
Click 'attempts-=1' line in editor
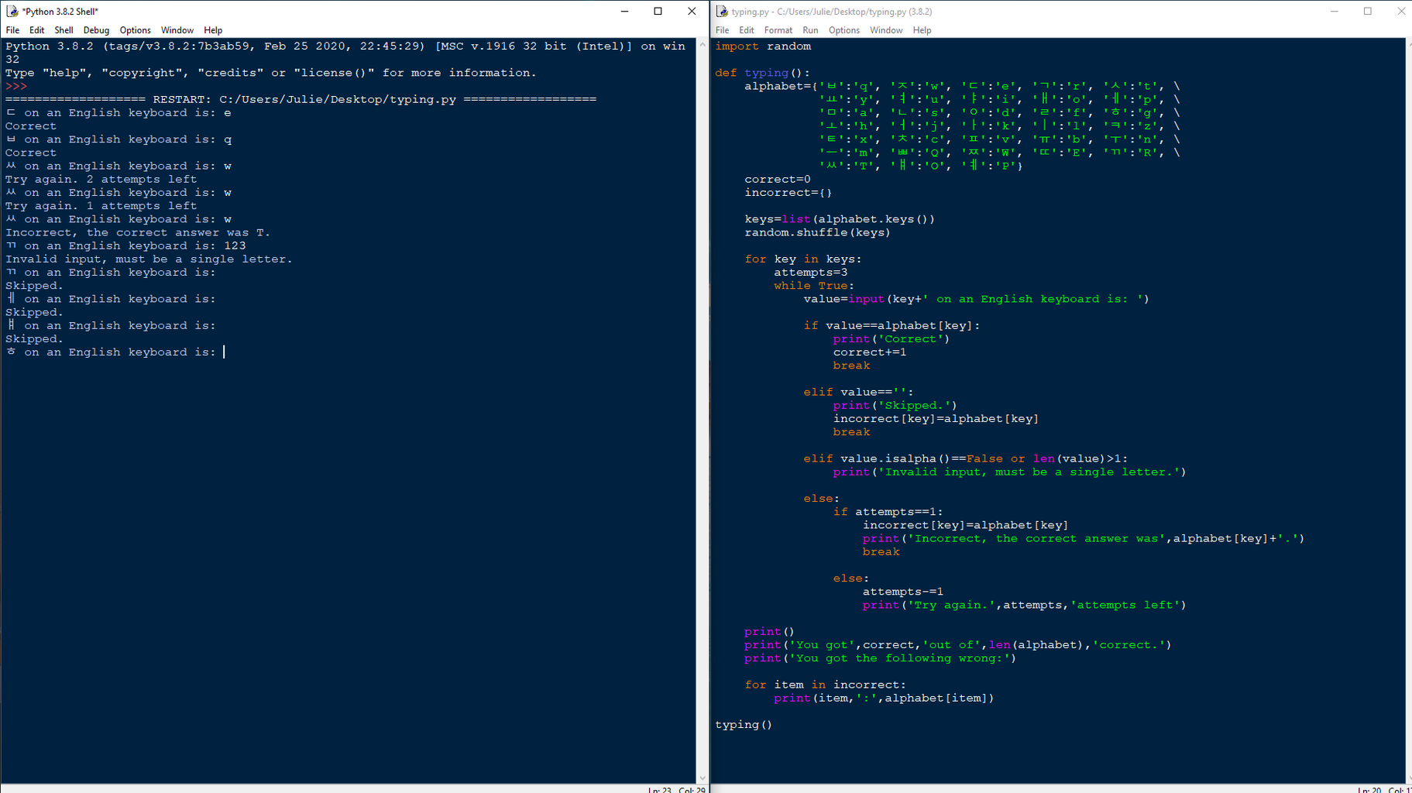[x=903, y=592]
